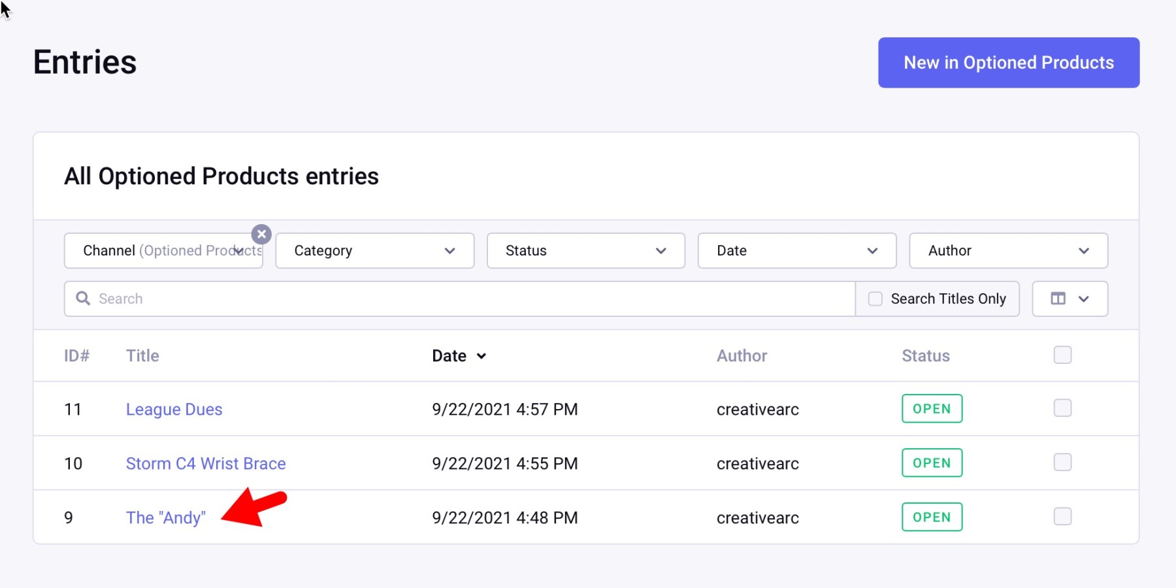The image size is (1176, 588).
Task: Enable Search Titles Only
Action: tap(874, 299)
